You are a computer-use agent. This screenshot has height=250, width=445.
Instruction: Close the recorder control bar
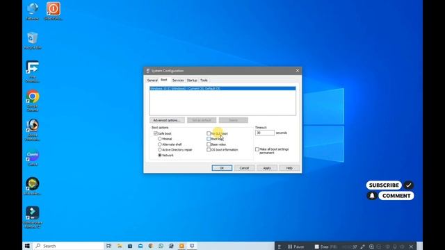pyautogui.click(x=411, y=247)
